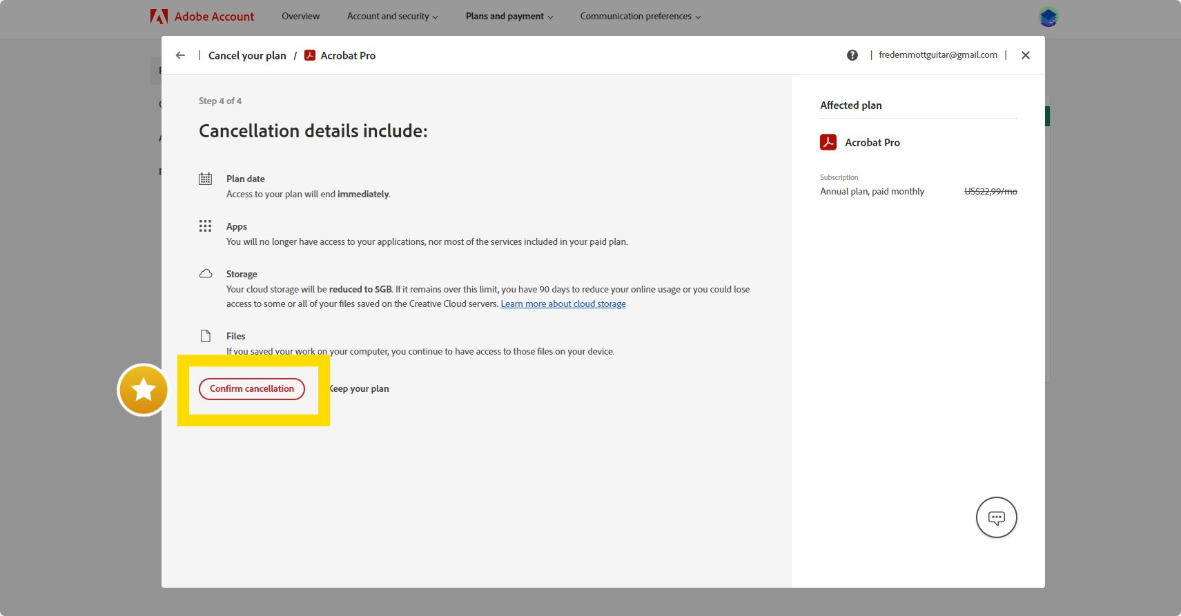The width and height of the screenshot is (1181, 616).
Task: Click the back arrow in the cancel dialog
Action: pos(180,55)
